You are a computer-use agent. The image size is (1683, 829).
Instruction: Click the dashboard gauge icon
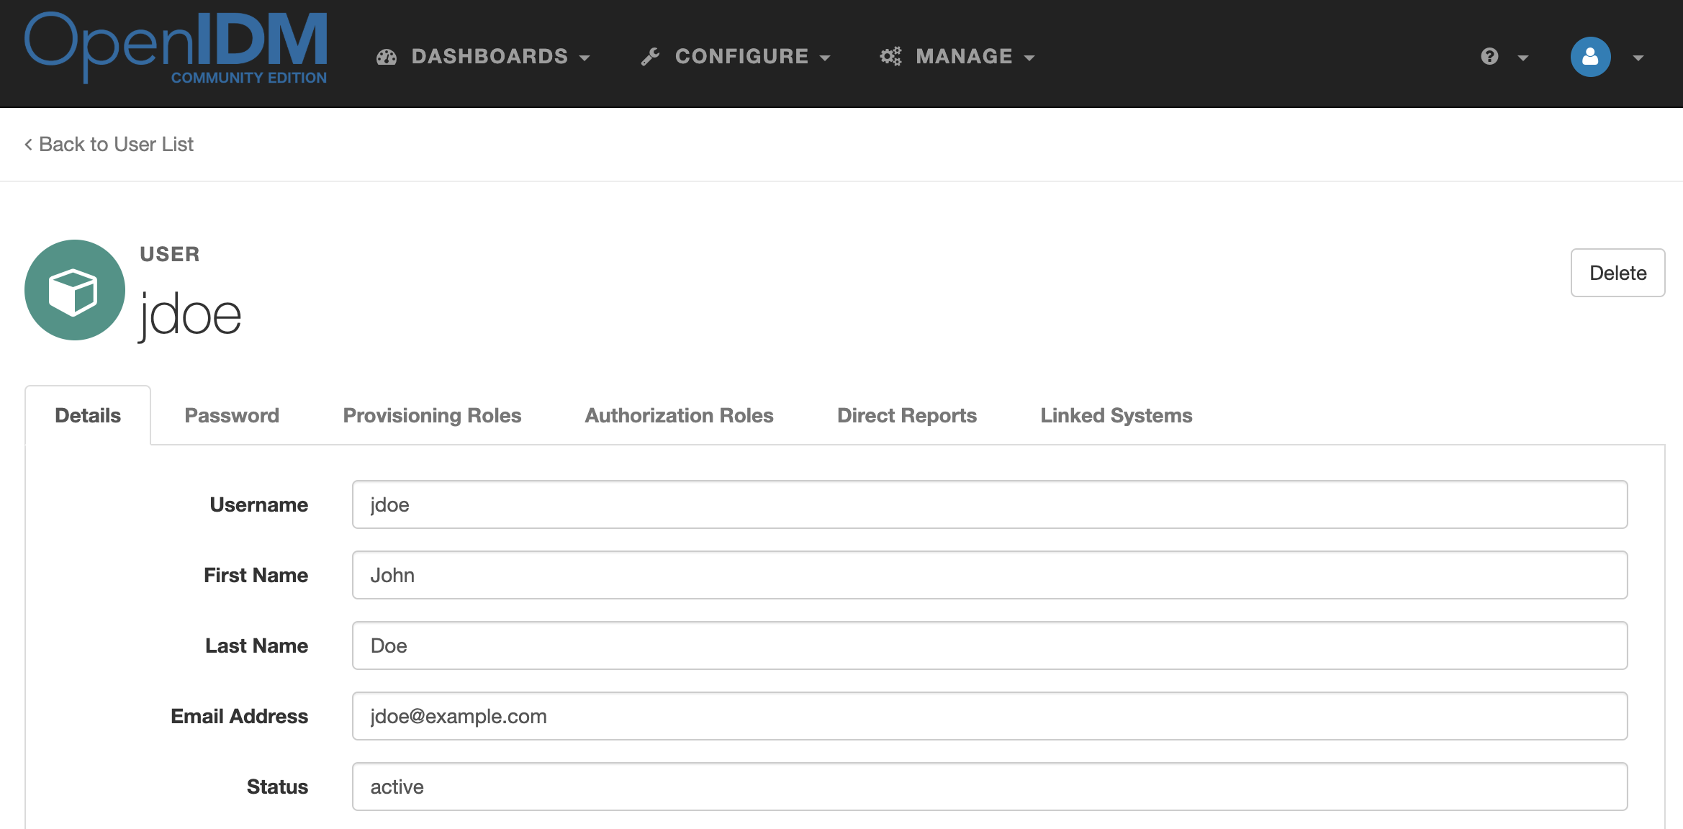point(387,57)
